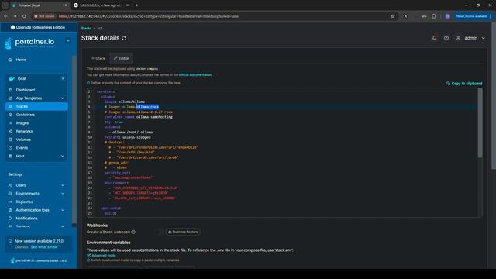Expand the App Templates submenu
The image size is (496, 279).
tap(63, 98)
